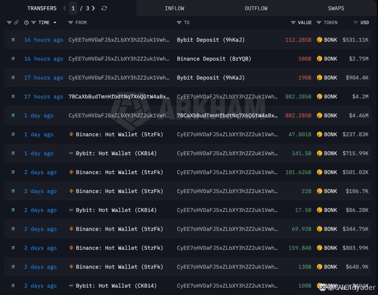Screen dimensions: 378x295
Task: Open the filter icon directly before TIME
Action: (34, 22)
